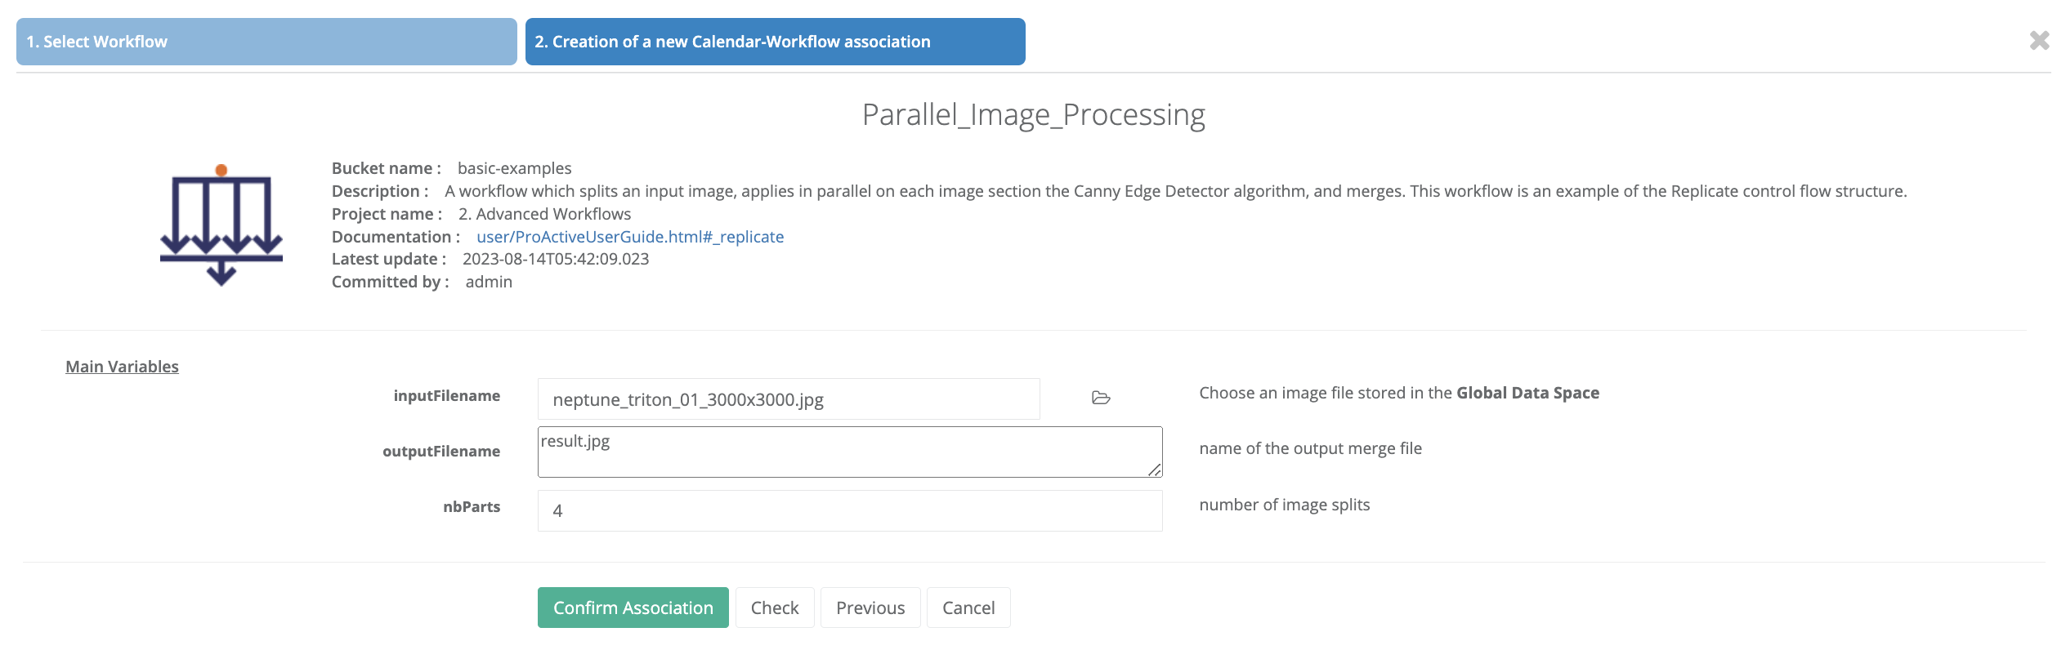
Task: Click the Confirm Association button
Action: (633, 608)
